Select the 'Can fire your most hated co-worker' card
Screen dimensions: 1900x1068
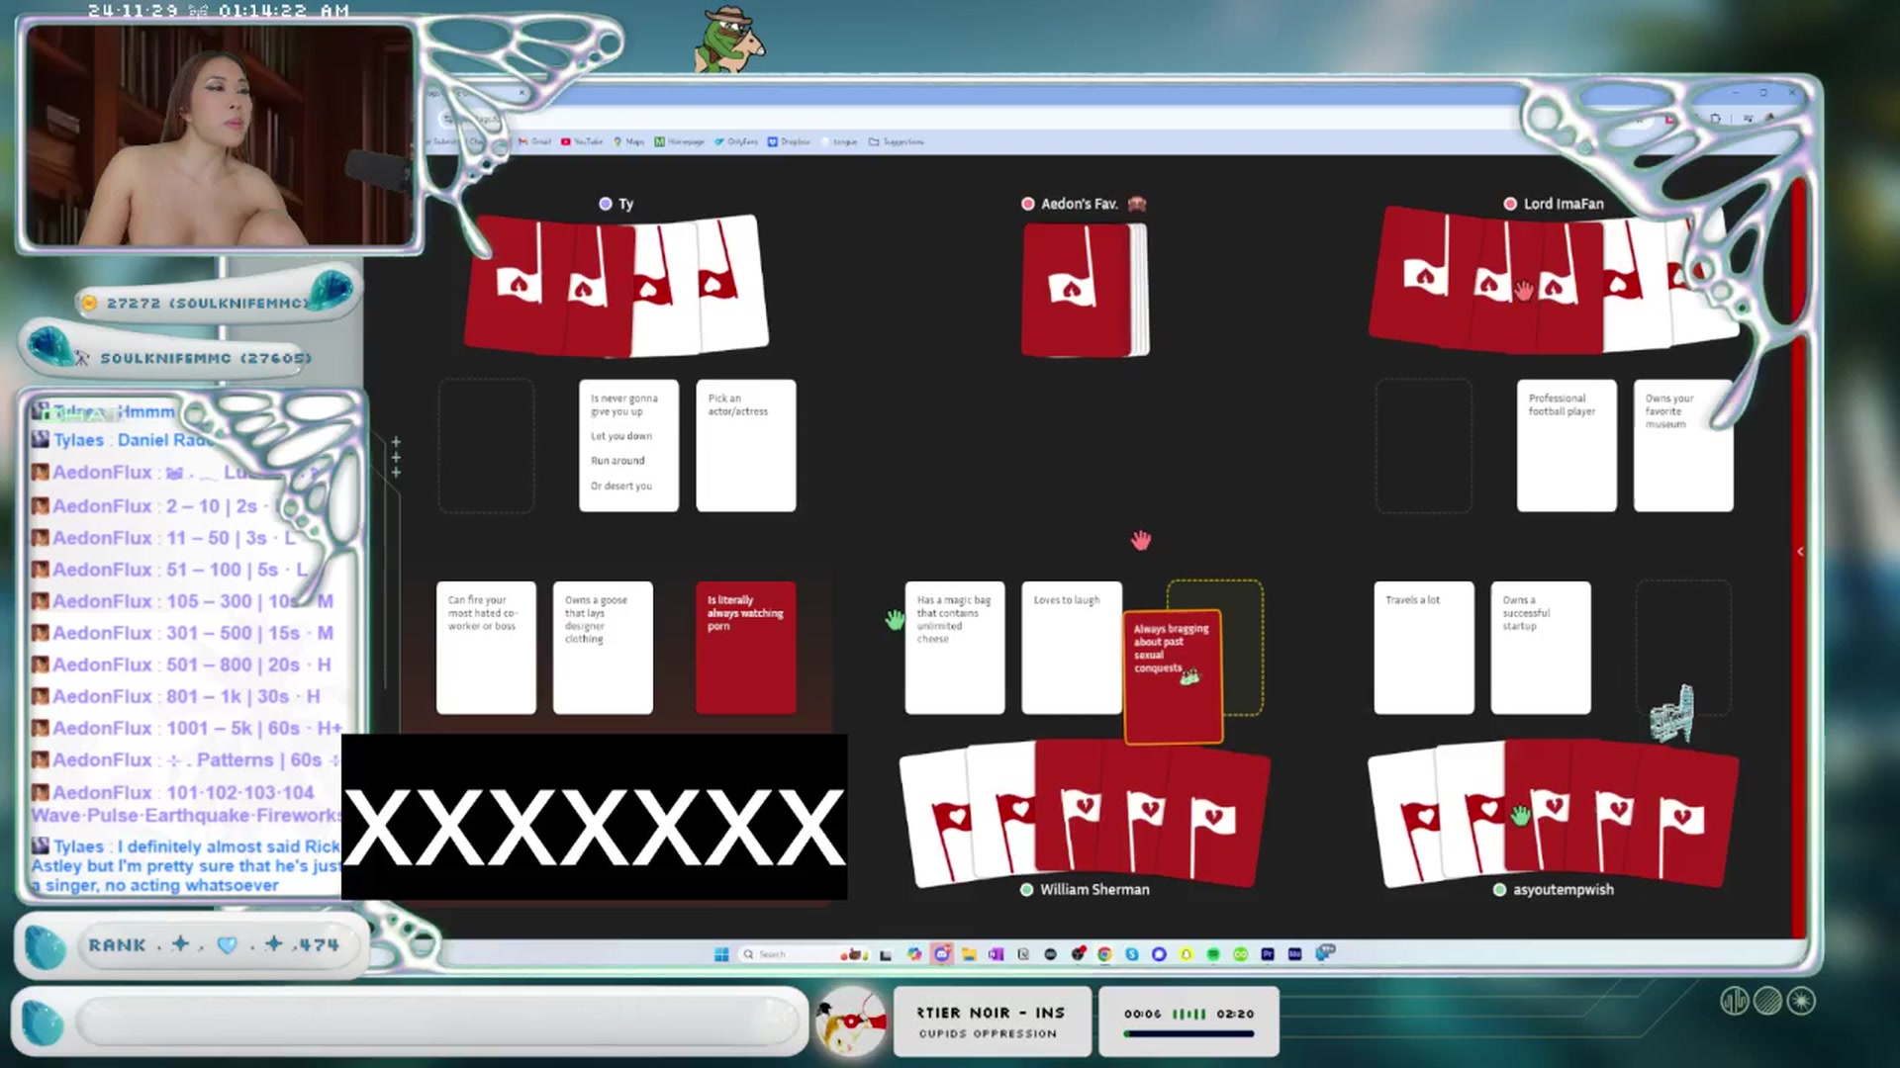pos(486,648)
